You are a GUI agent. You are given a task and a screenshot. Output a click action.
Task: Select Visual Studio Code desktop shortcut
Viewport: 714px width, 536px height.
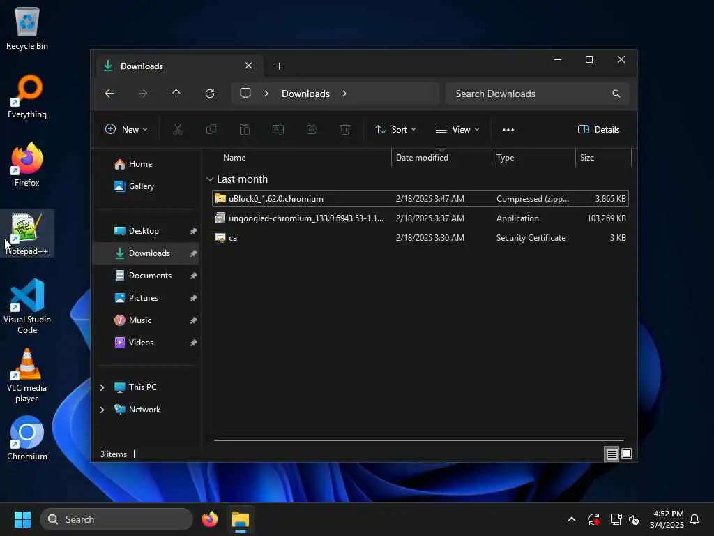[x=27, y=306]
